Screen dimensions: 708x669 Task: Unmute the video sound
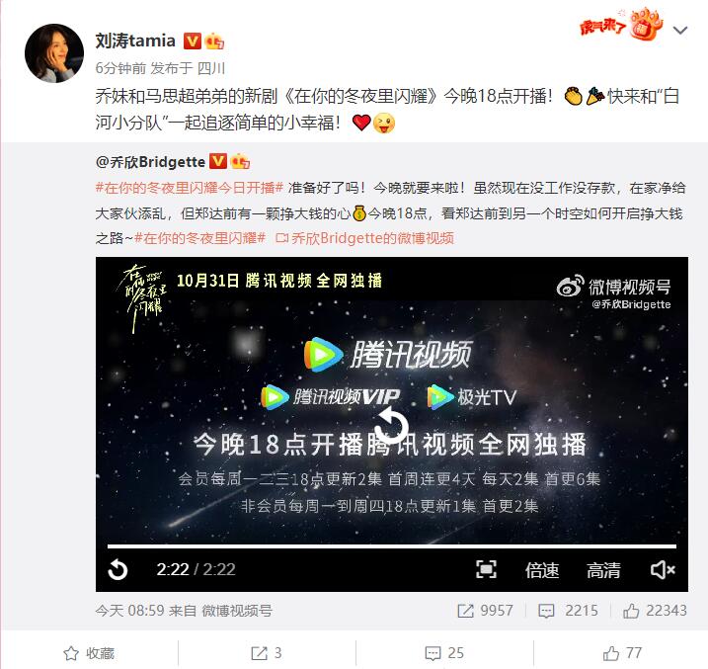tap(663, 569)
